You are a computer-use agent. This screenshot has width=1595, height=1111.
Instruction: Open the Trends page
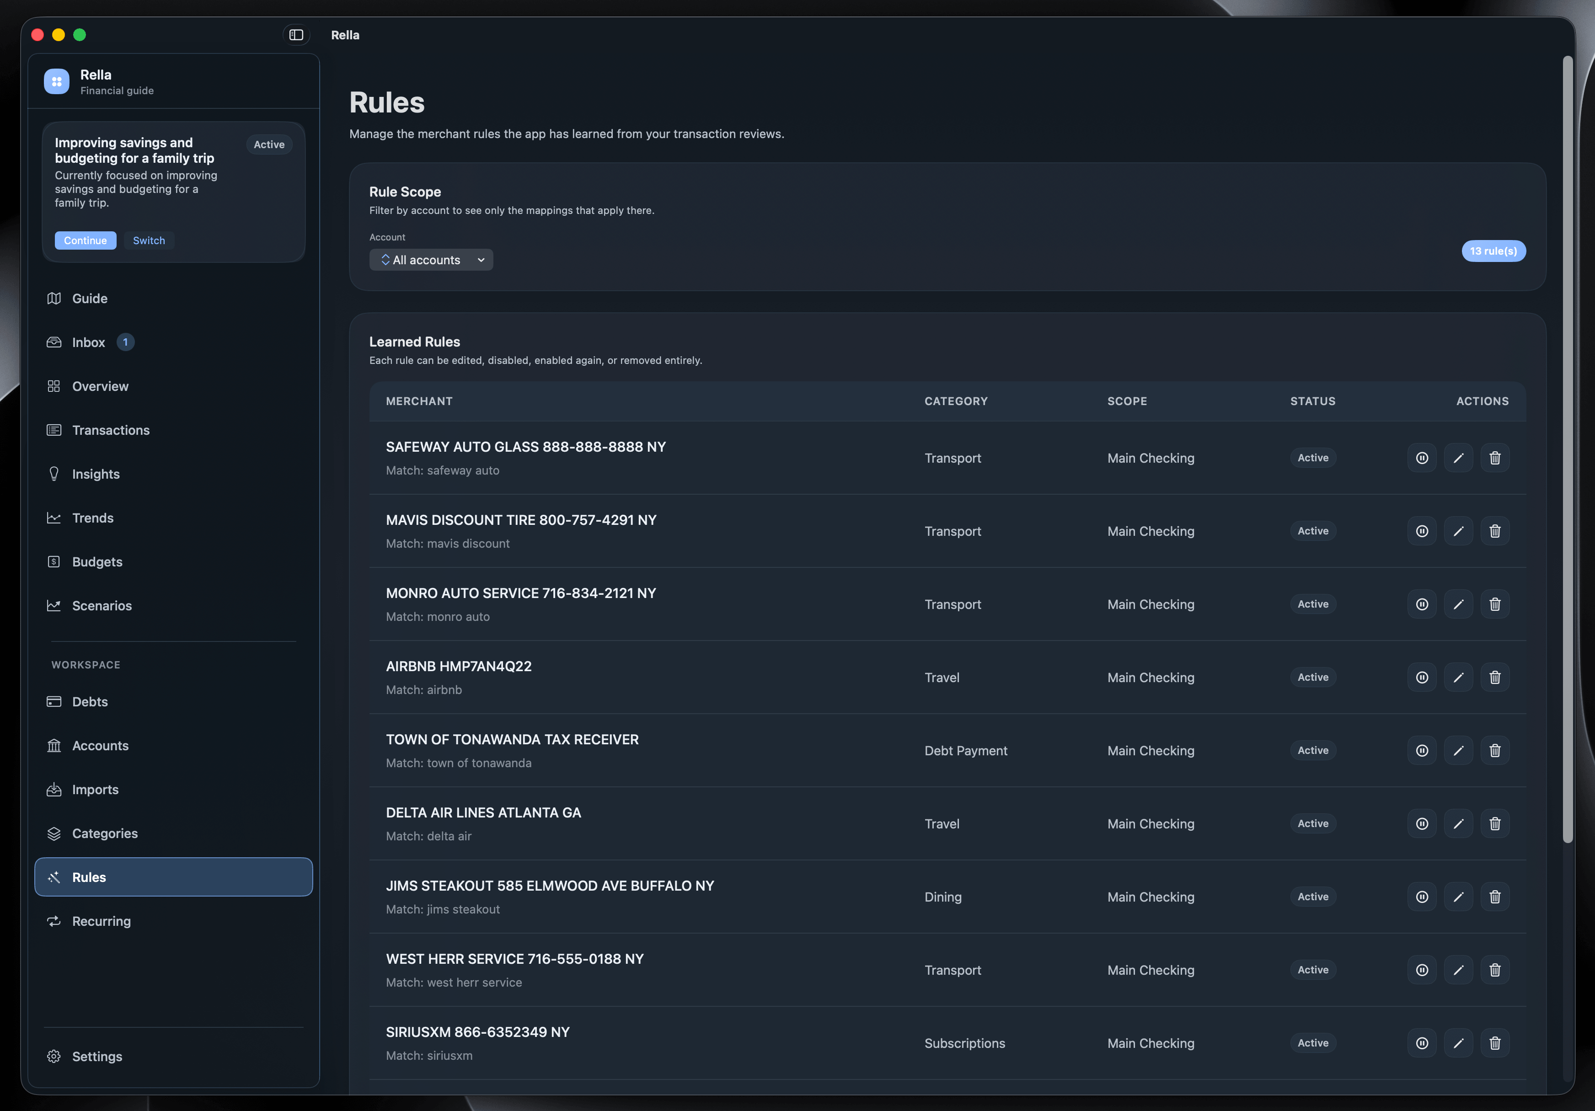tap(174, 518)
